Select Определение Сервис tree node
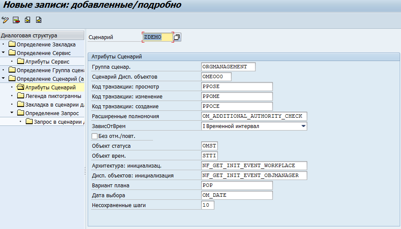The image size is (401, 229). click(x=44, y=53)
